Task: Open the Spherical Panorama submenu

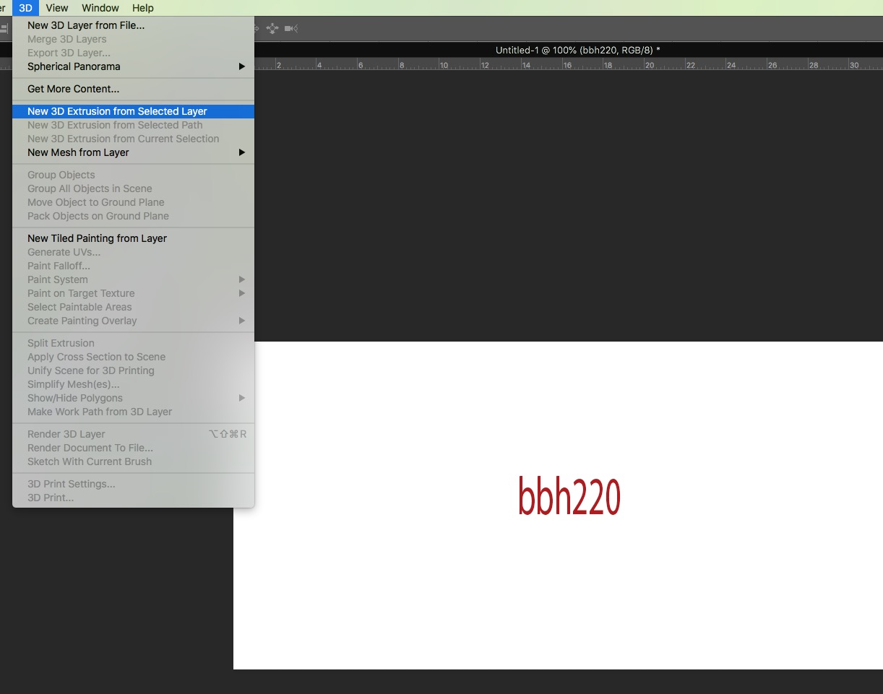Action: pyautogui.click(x=133, y=66)
